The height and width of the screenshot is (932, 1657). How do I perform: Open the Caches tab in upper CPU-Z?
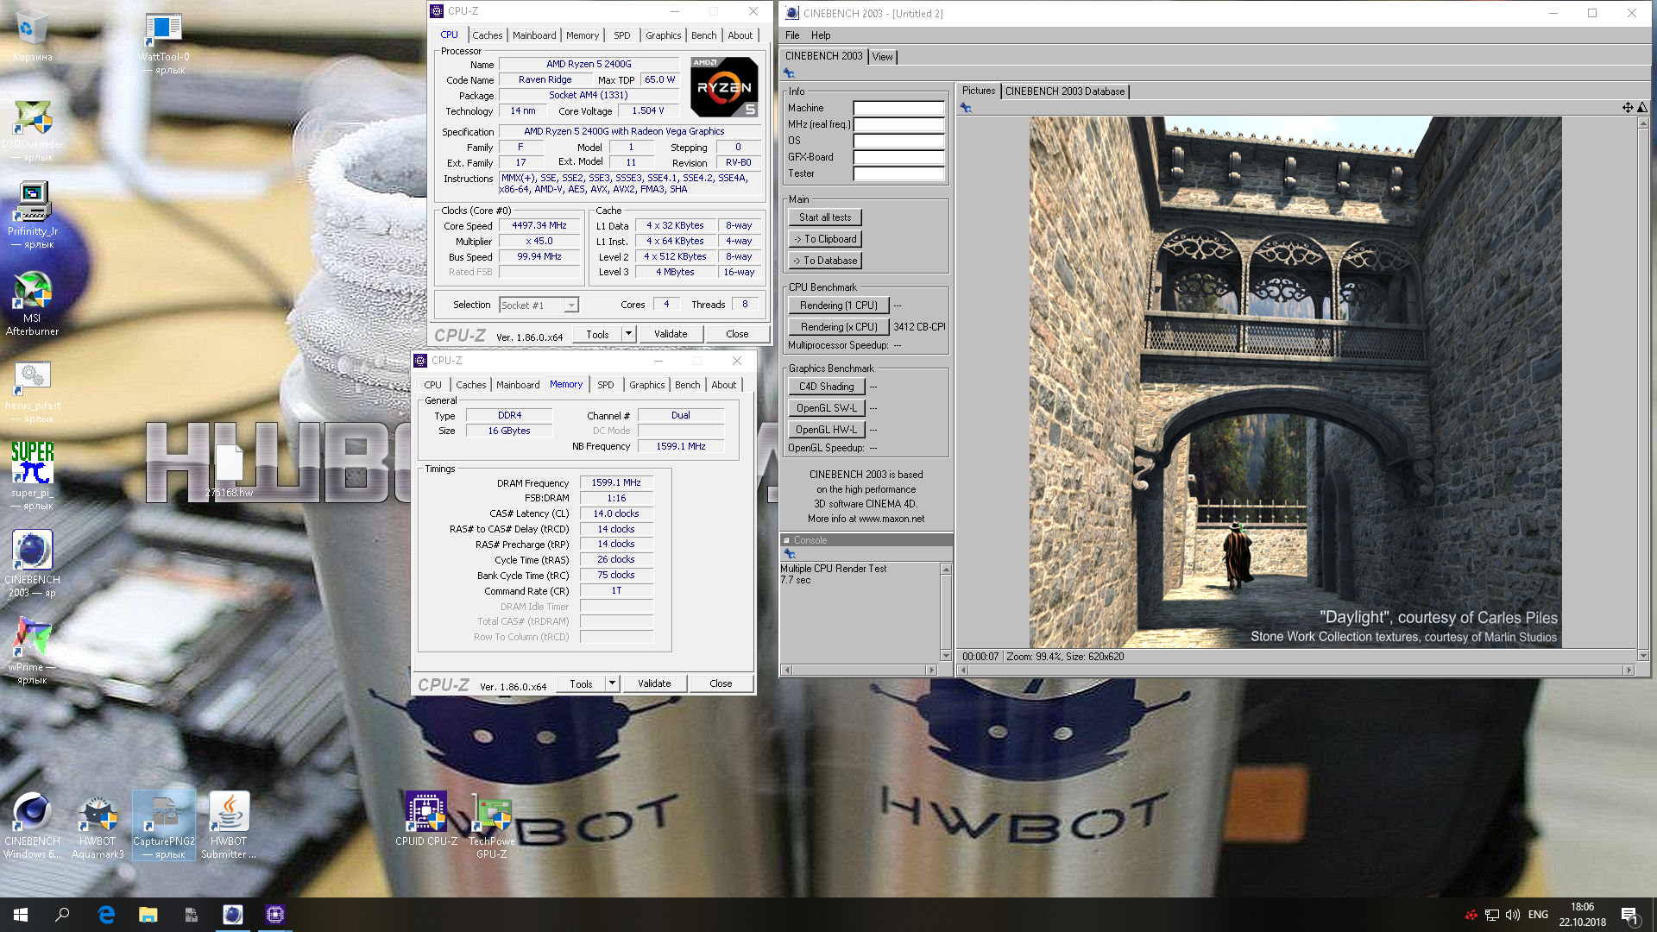pos(487,35)
